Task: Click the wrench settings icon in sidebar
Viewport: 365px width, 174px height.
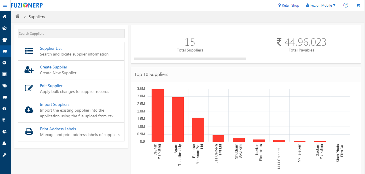Action: 5,155
